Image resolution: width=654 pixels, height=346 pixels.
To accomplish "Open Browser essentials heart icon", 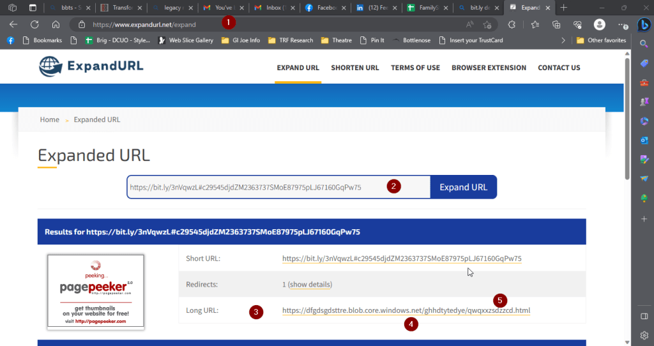I will pos(577,25).
